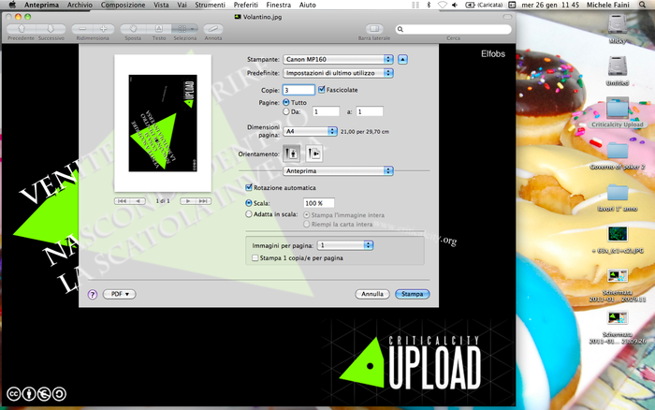The image size is (655, 410).
Task: Select the Sposta hand tool
Action: [x=133, y=29]
